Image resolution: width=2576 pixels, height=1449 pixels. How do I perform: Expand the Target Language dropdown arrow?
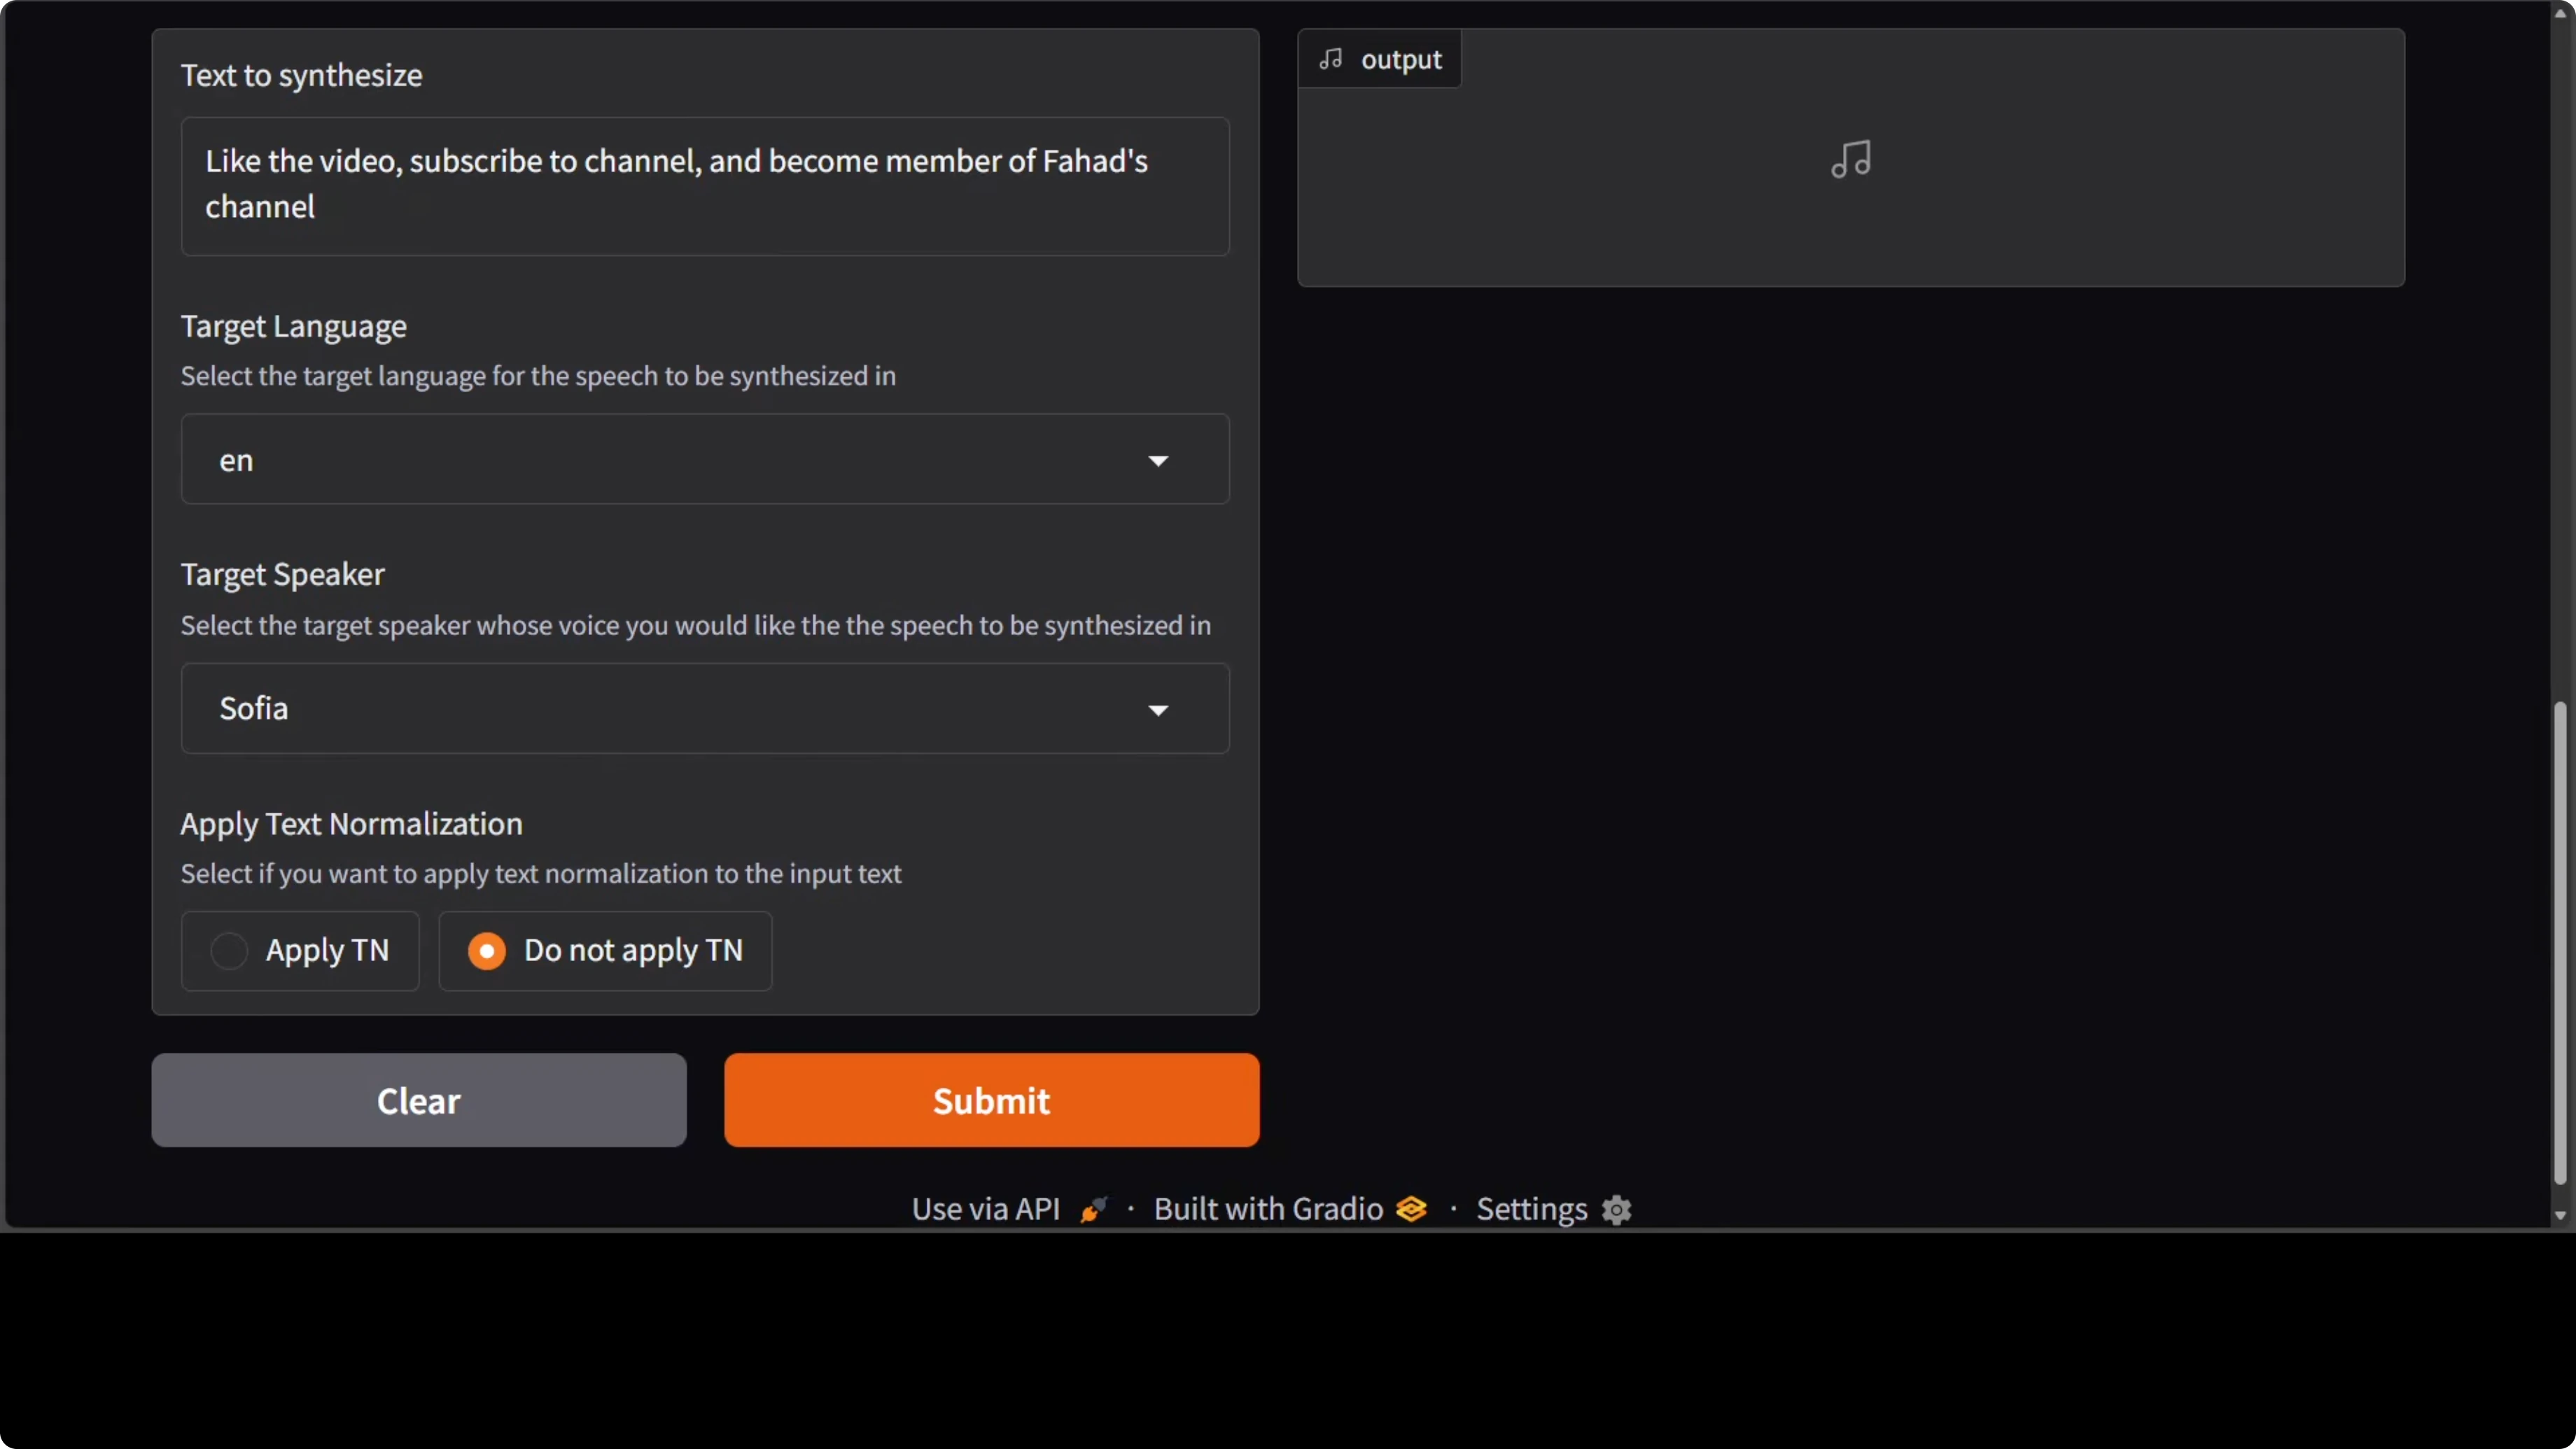pos(1158,461)
